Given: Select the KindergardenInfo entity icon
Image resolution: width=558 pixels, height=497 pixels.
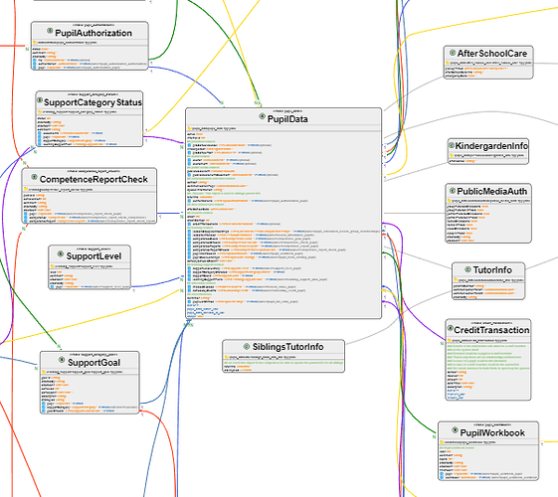Looking at the screenshot, I should click(452, 145).
